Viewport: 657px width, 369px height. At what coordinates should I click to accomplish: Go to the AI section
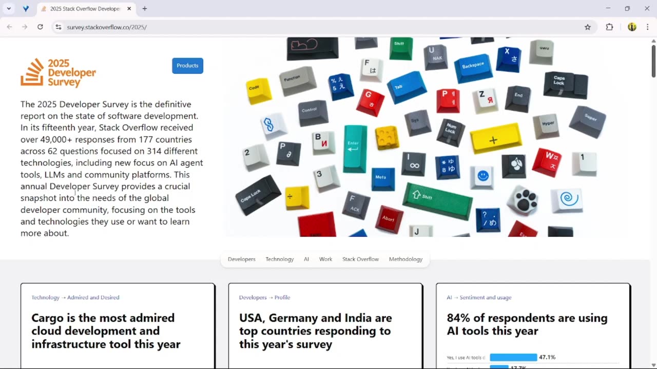click(x=306, y=259)
